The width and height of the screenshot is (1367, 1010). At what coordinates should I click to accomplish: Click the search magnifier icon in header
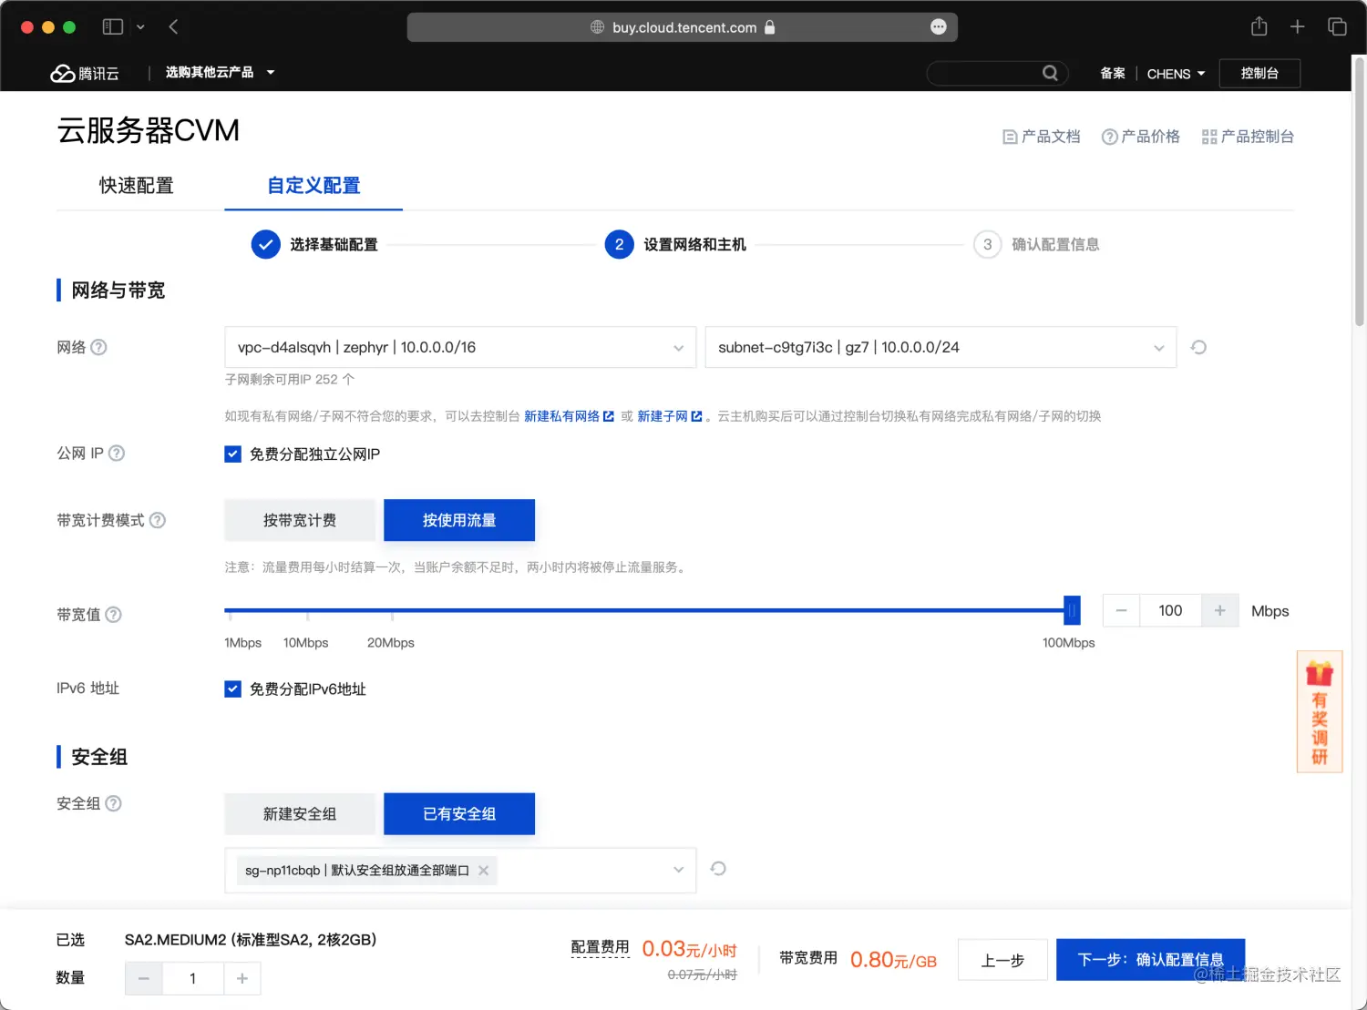(x=1050, y=73)
